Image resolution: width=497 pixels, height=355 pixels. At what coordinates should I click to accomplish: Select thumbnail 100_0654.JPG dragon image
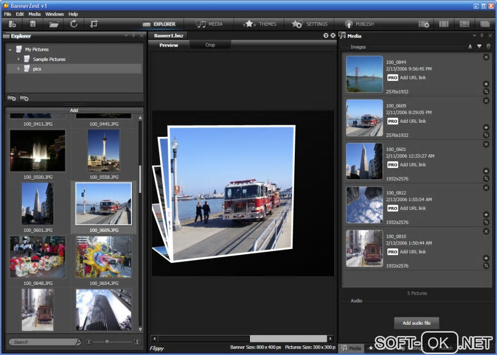(104, 257)
